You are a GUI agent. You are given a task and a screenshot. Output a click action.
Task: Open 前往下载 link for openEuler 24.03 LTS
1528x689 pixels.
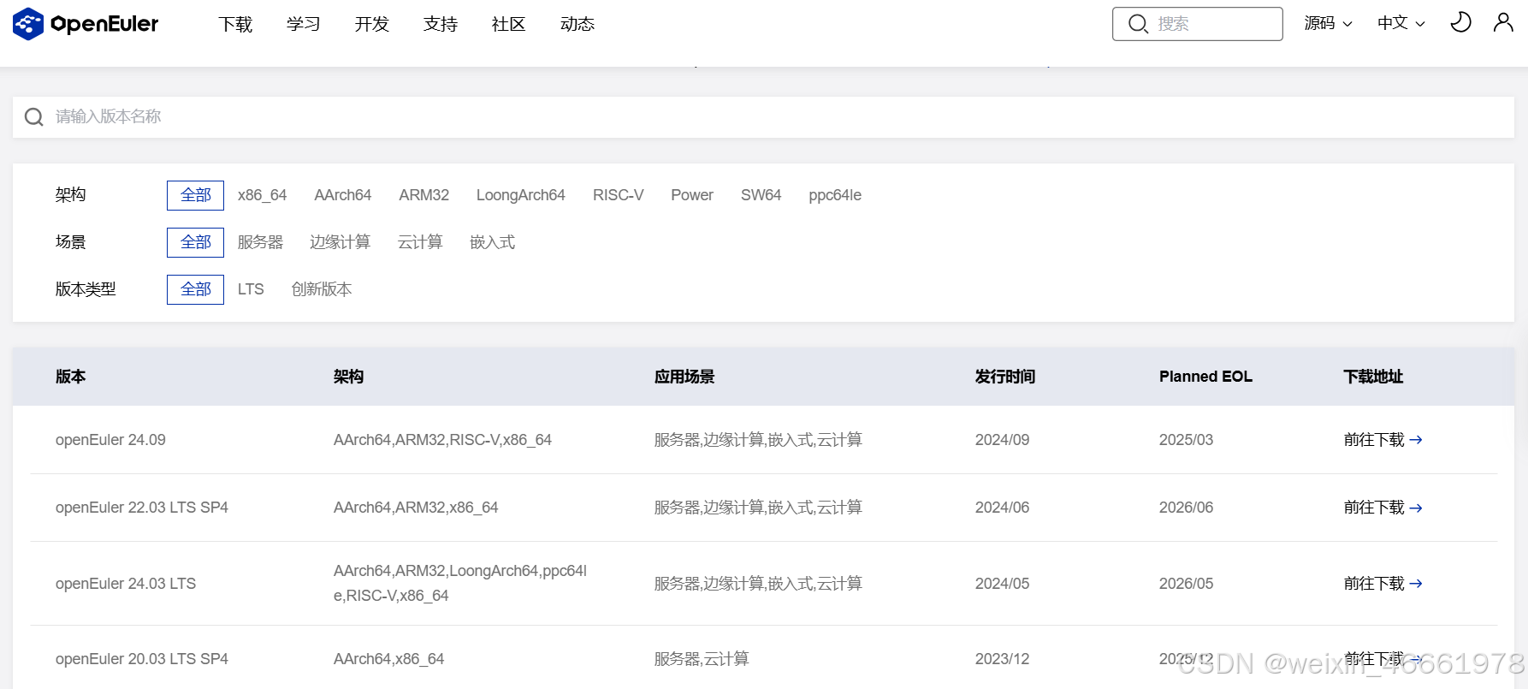[1383, 584]
